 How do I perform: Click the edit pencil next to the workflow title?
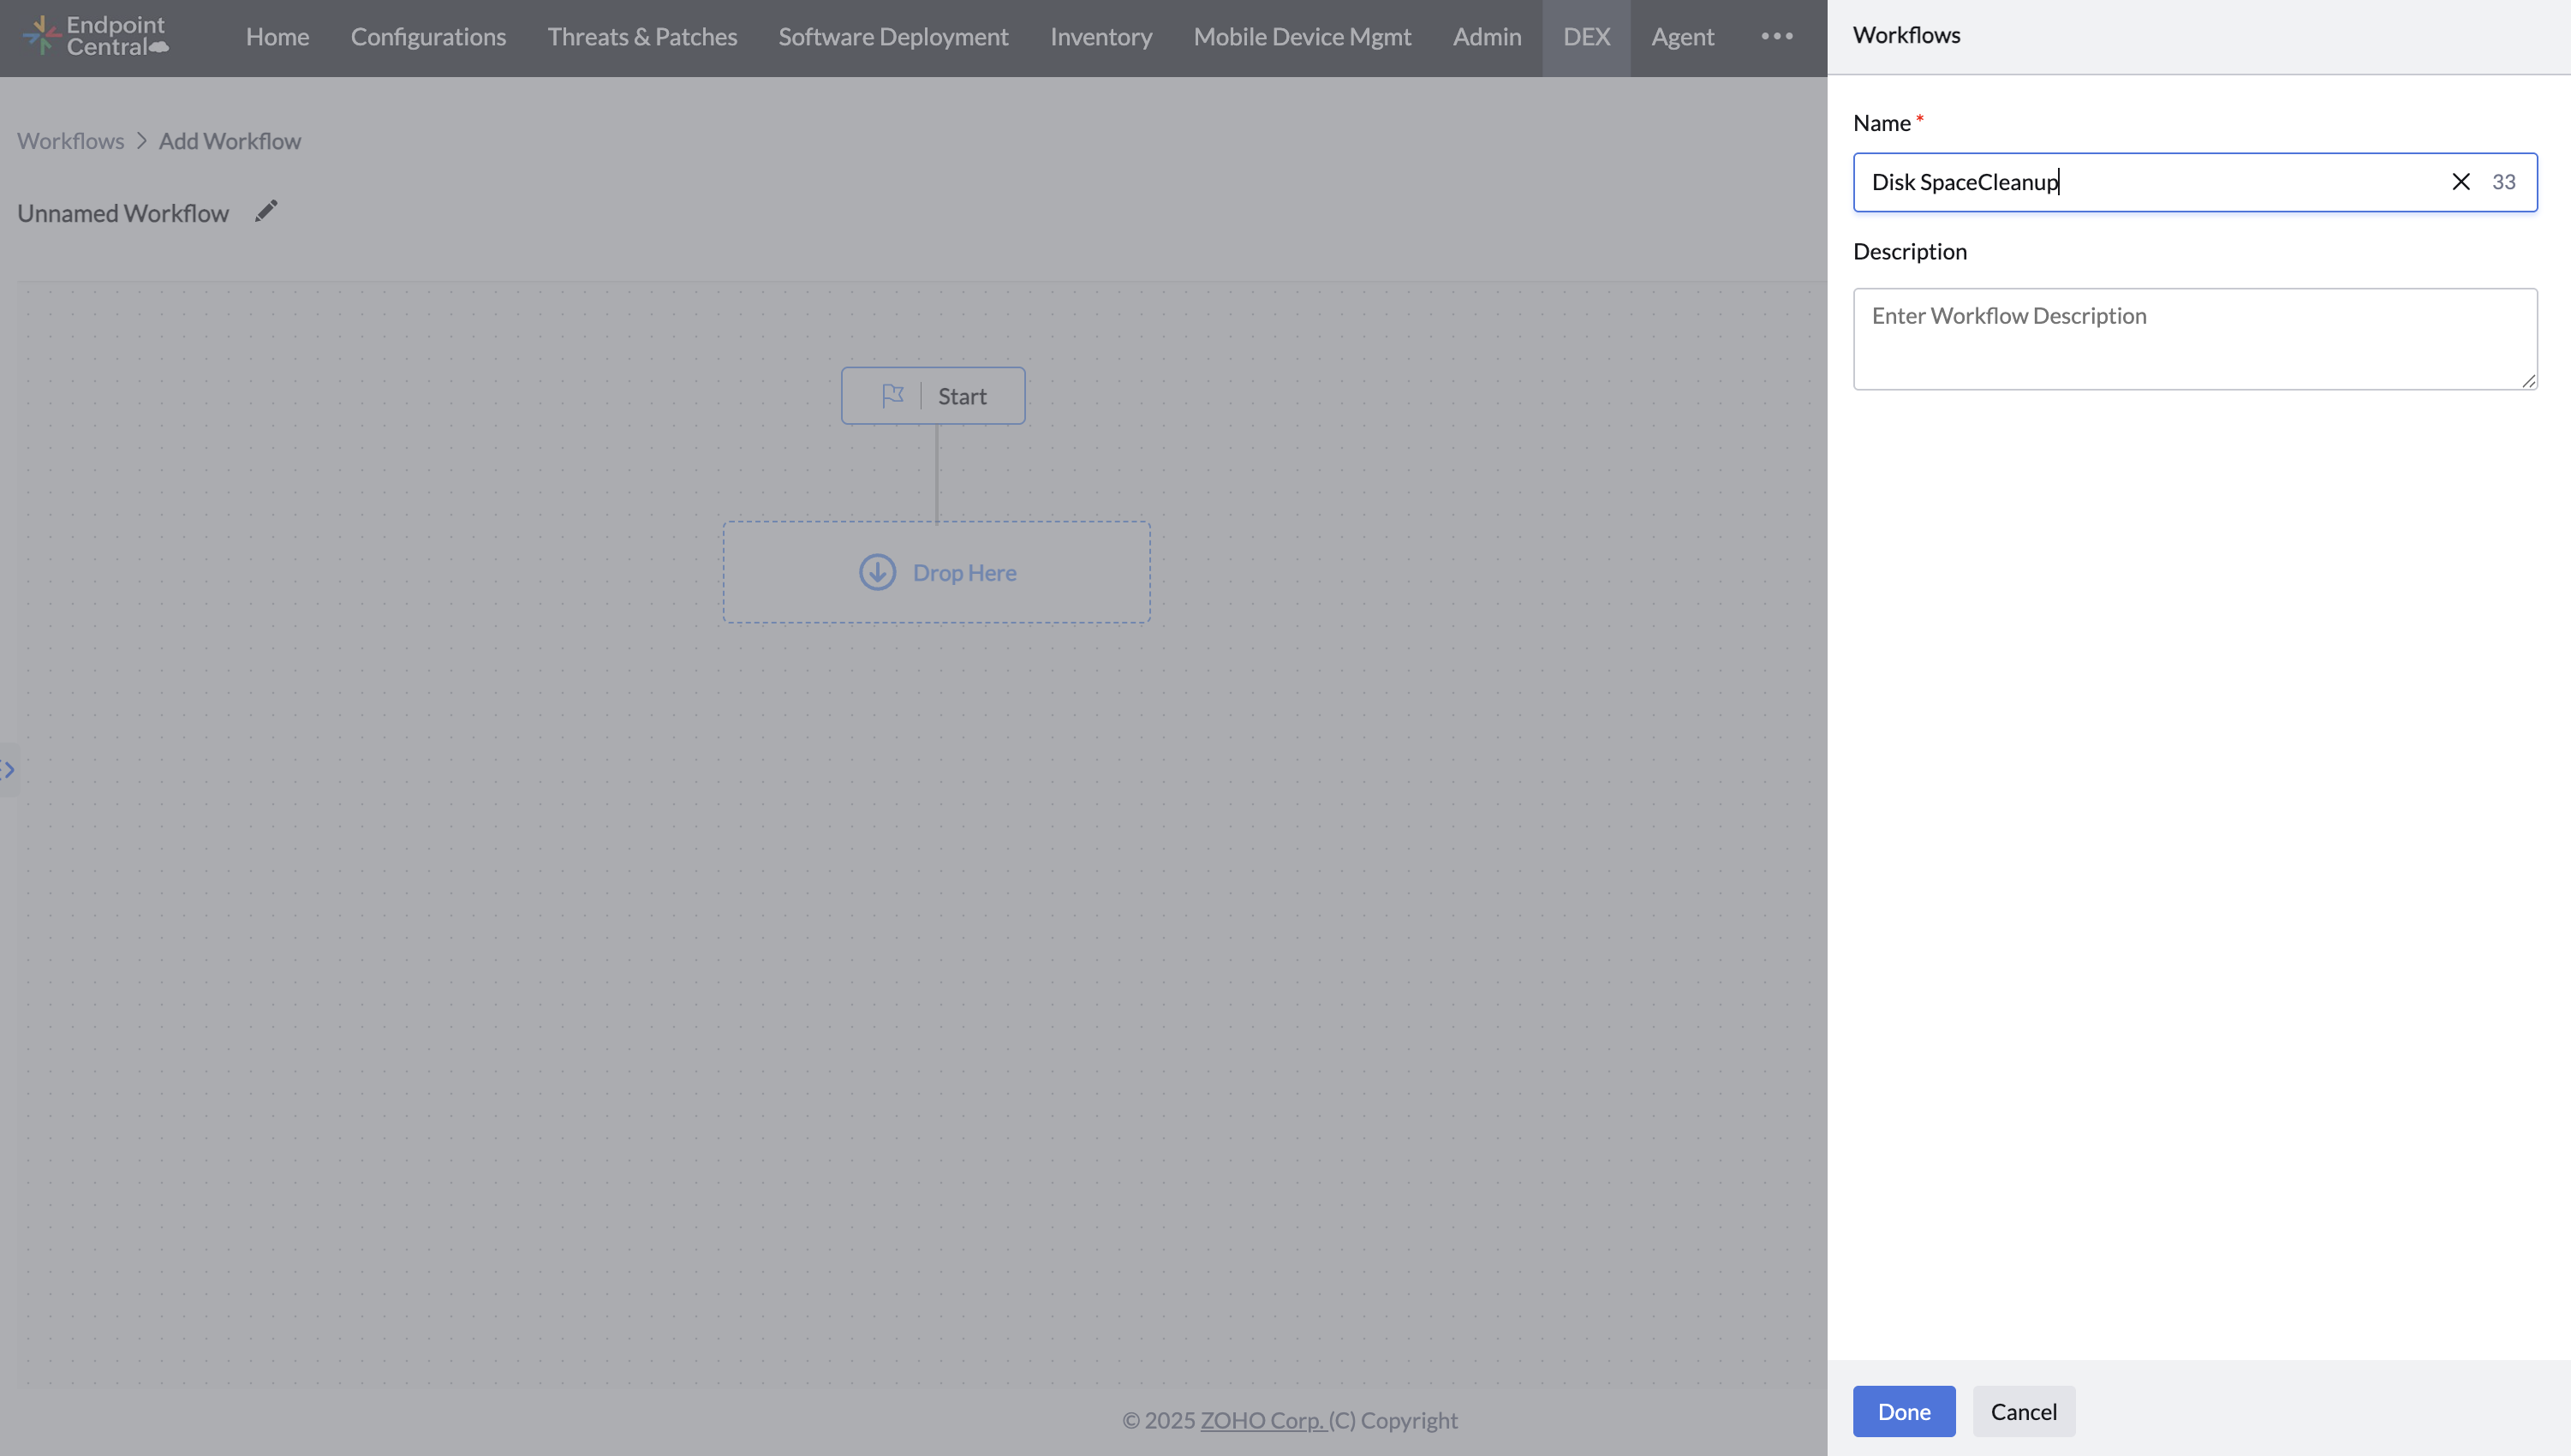point(265,210)
